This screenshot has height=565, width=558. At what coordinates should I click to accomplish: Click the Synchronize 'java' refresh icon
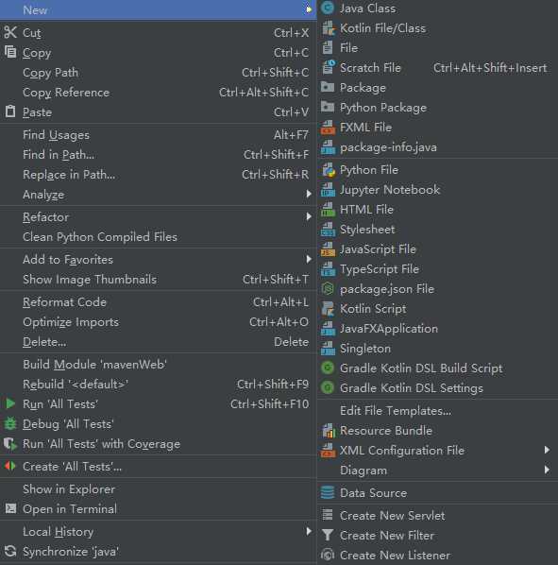click(x=10, y=552)
